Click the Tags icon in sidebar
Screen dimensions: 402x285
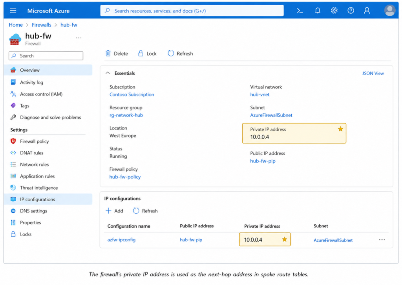coord(13,105)
